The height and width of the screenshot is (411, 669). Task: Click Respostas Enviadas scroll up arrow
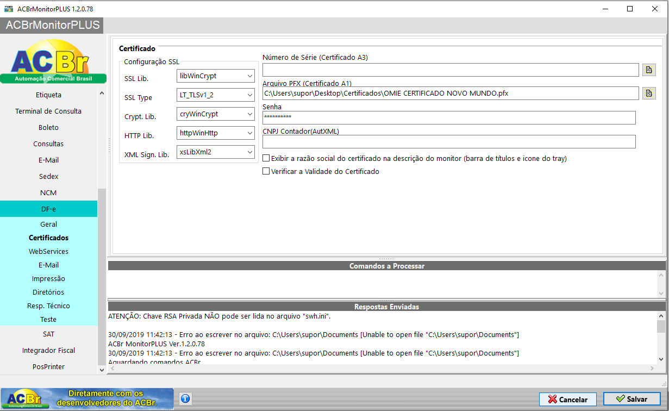tap(661, 316)
